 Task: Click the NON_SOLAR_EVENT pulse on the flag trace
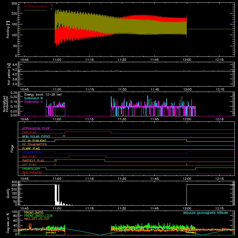pyautogui.click(x=64, y=136)
